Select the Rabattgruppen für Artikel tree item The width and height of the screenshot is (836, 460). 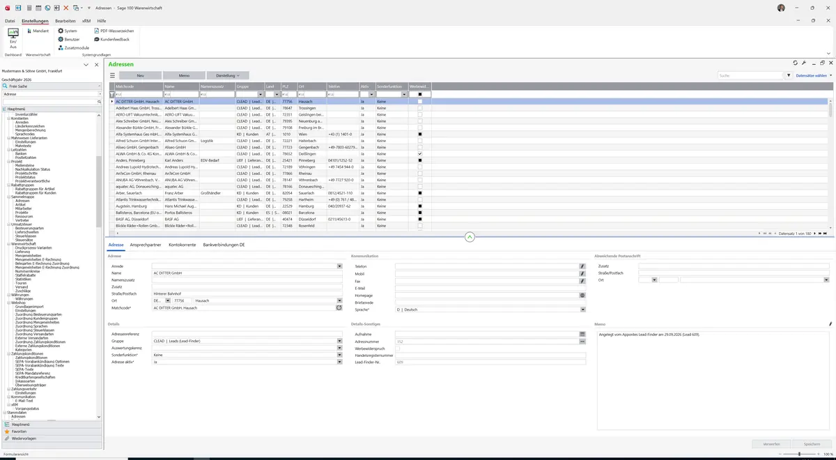pos(36,189)
